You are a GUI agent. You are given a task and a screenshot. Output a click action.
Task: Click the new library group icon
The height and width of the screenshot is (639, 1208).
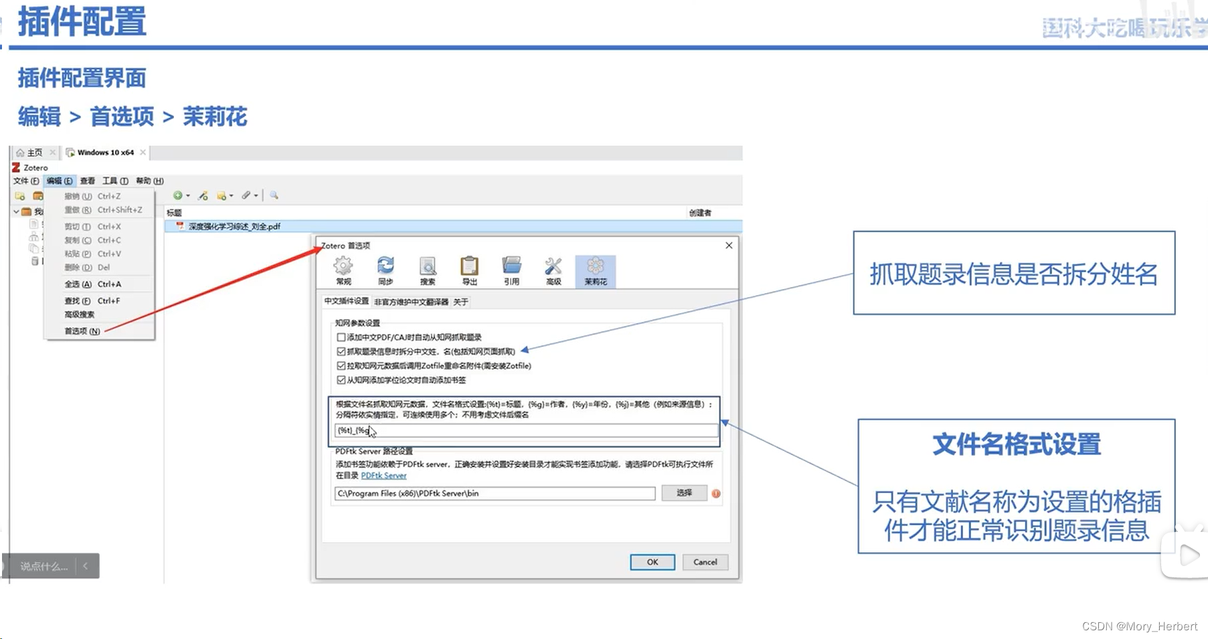38,195
